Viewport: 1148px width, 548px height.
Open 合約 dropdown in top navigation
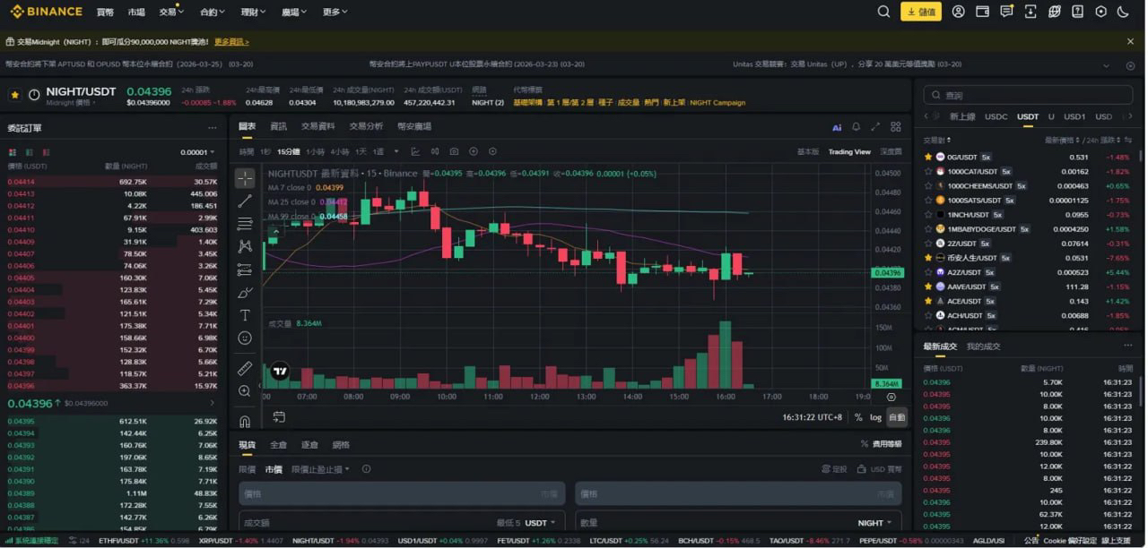click(x=213, y=12)
